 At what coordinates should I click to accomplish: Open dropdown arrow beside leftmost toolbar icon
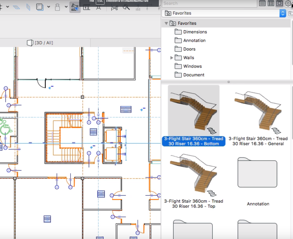8,7
